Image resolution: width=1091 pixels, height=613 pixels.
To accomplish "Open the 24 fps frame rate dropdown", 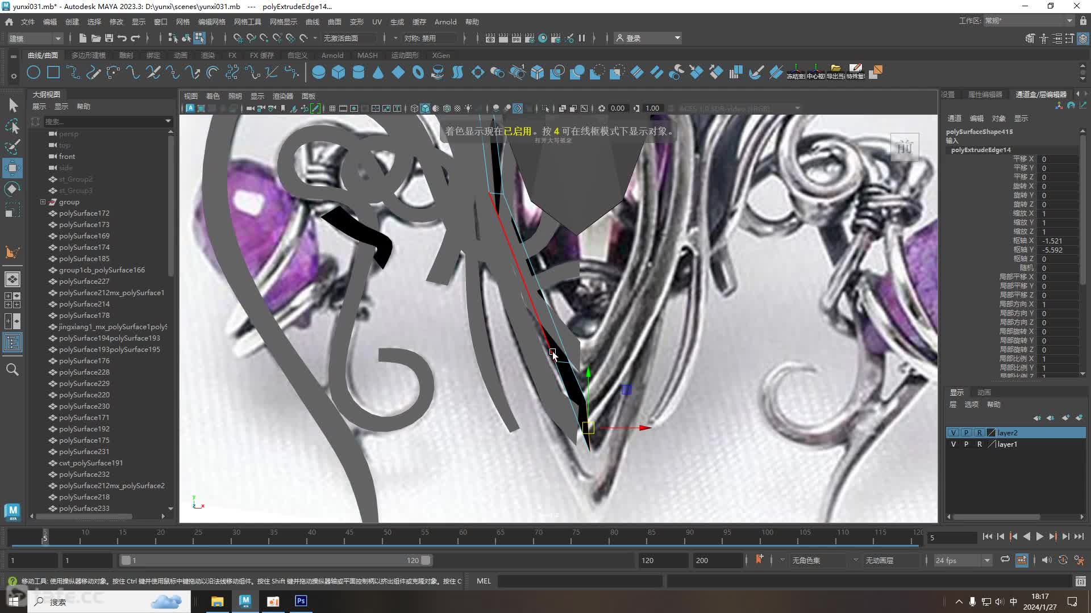I will click(963, 560).
